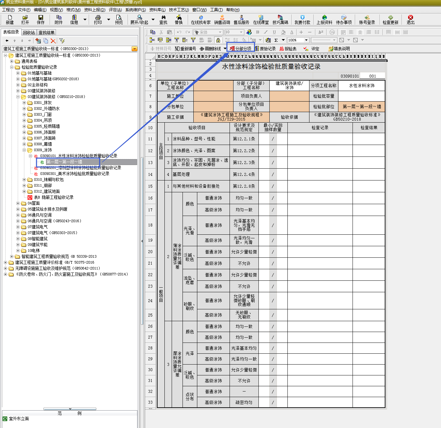This screenshot has width=441, height=428.
Task: Open 附件 attachments icon
Action: pos(59,19)
